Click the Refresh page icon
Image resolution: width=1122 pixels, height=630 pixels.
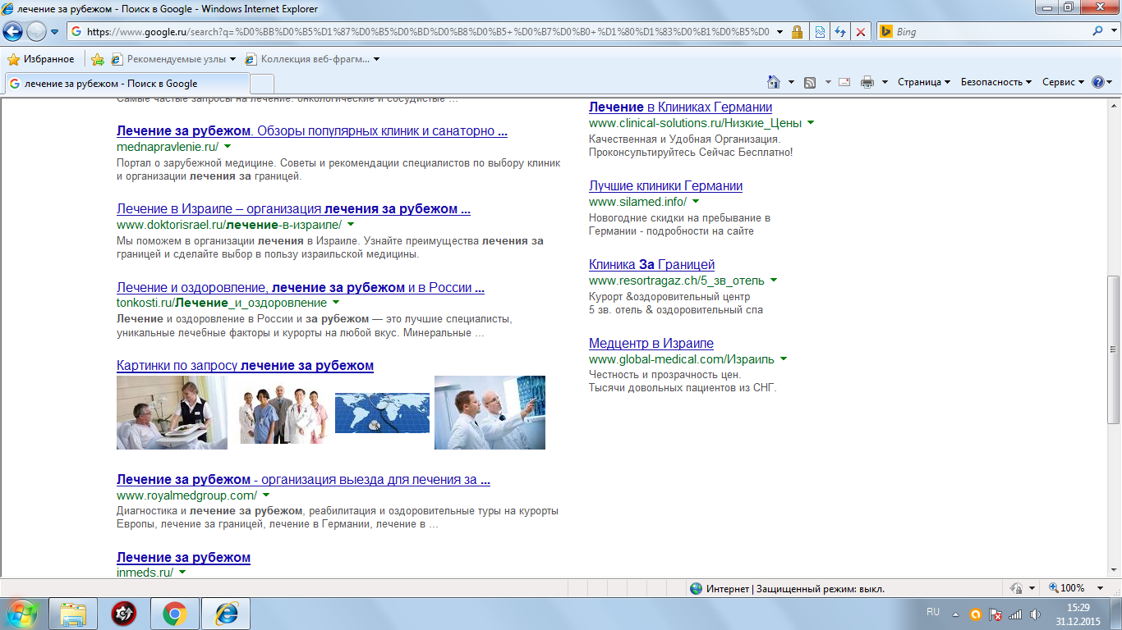[839, 32]
